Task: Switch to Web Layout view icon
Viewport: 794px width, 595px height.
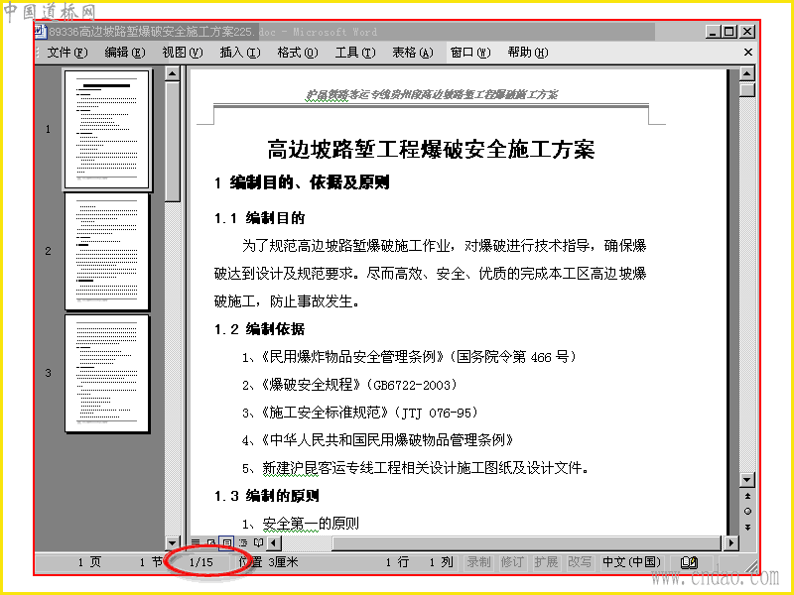Action: 211,542
